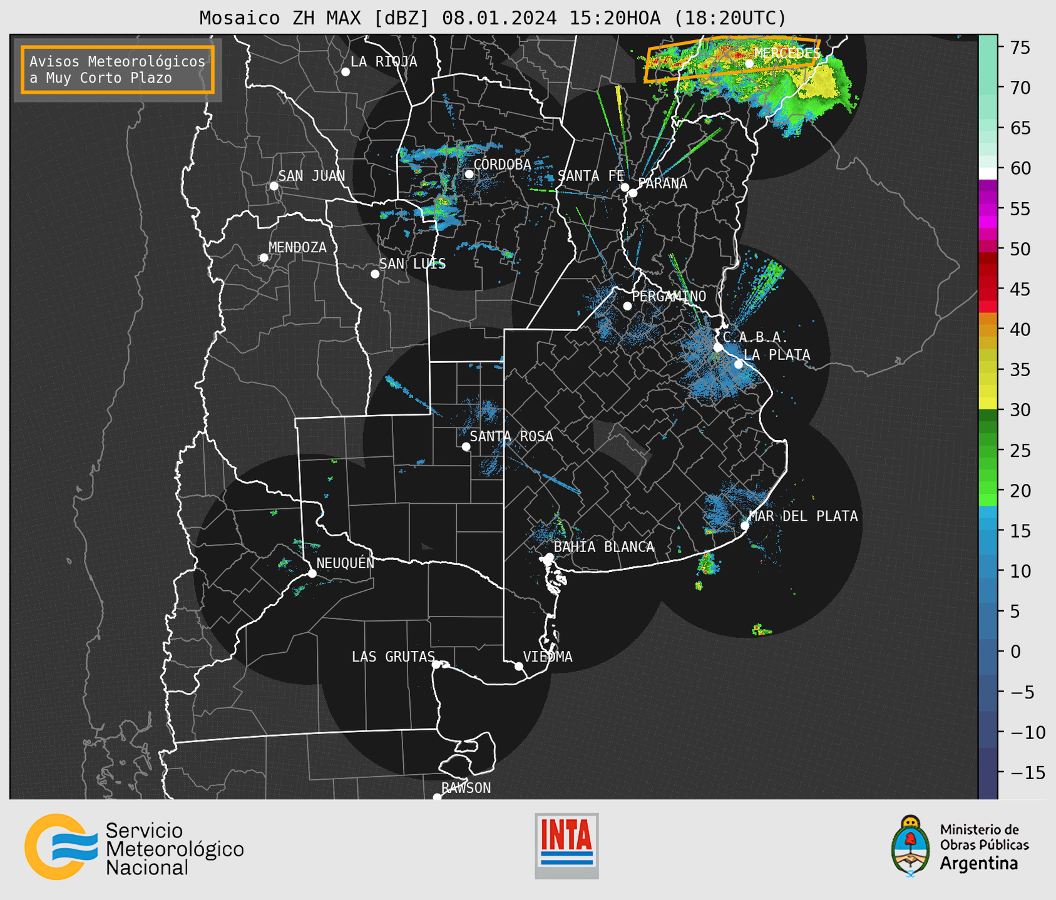Click the LA RIOJA city marker dot

click(346, 72)
